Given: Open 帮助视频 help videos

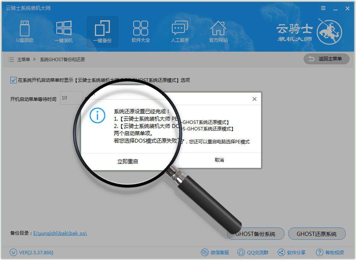Looking at the screenshot, I should 330,252.
